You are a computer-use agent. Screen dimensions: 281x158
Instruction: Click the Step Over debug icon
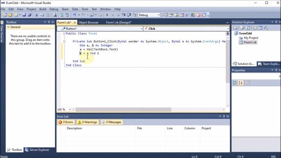[x=129, y=15]
